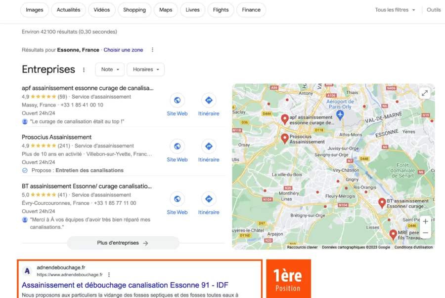The width and height of the screenshot is (445, 298).
Task: Get Itinéraire directions to BT assainissement
Action: 209,199
